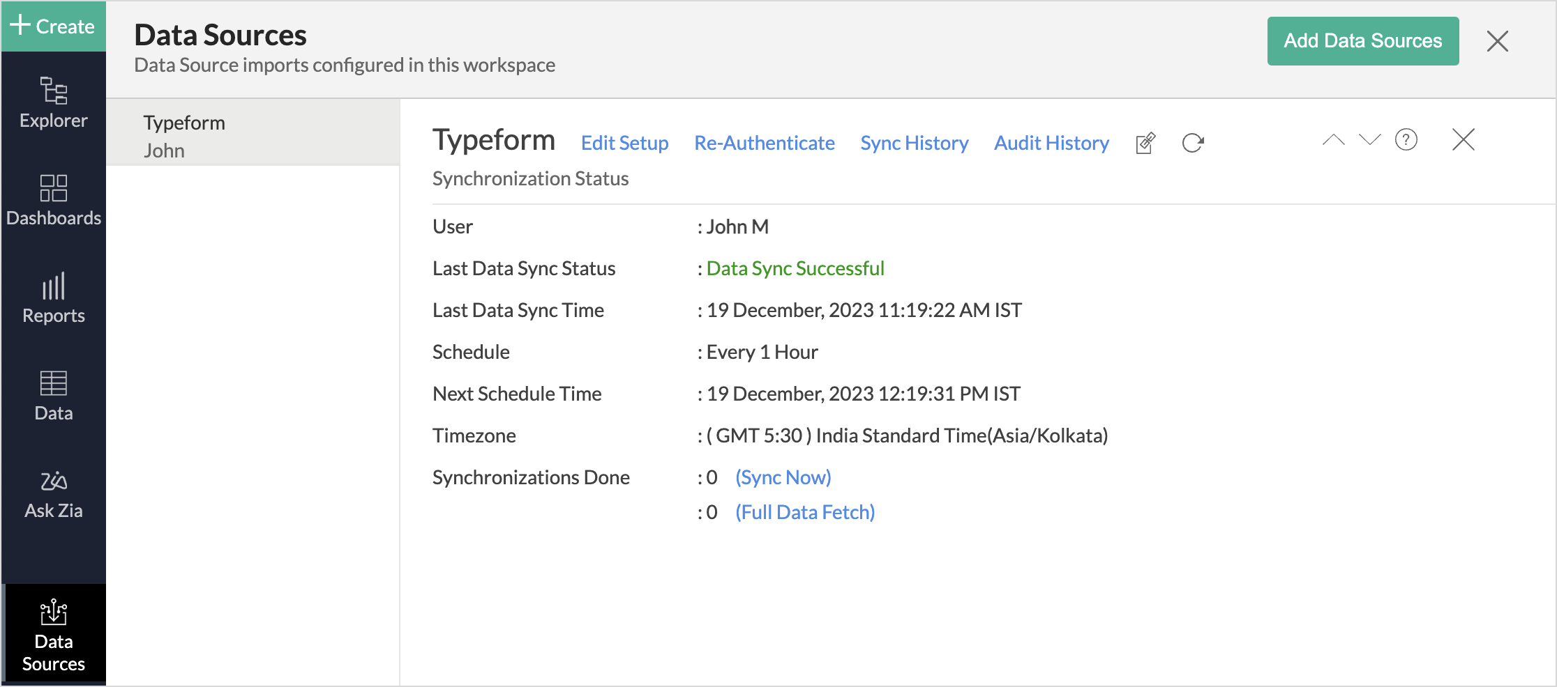The width and height of the screenshot is (1557, 687).
Task: Select the Data table icon in sidebar
Action: point(53,395)
